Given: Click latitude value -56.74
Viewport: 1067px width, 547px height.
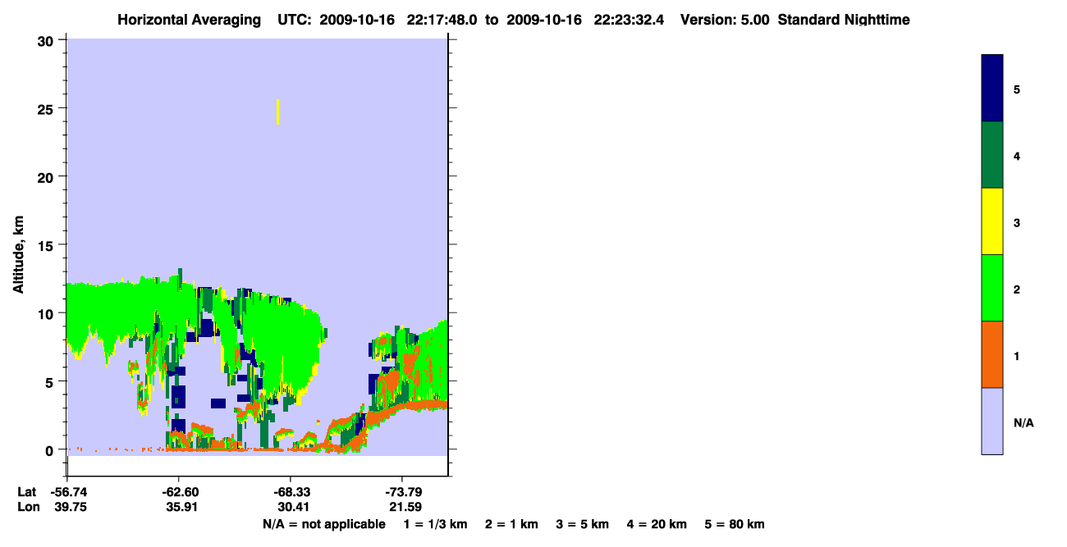Looking at the screenshot, I should click(67, 492).
